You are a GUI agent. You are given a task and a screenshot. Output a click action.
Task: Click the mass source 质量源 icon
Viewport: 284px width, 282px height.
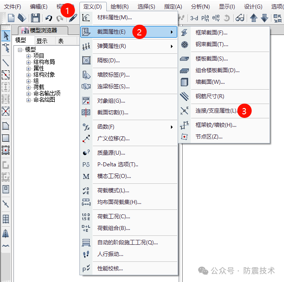tap(86, 153)
